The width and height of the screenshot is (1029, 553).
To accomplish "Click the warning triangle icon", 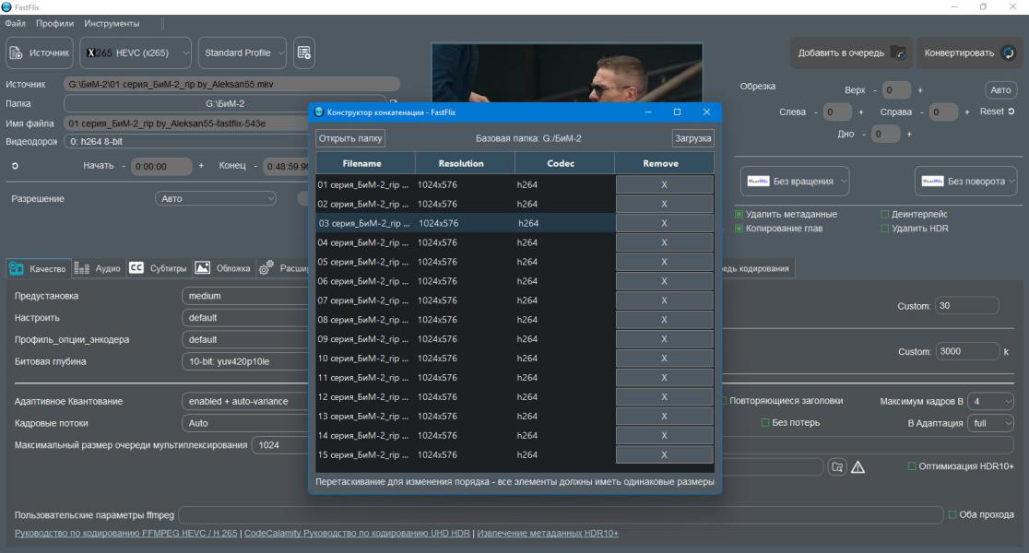I will click(857, 467).
